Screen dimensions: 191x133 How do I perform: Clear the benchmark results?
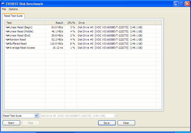126,123
